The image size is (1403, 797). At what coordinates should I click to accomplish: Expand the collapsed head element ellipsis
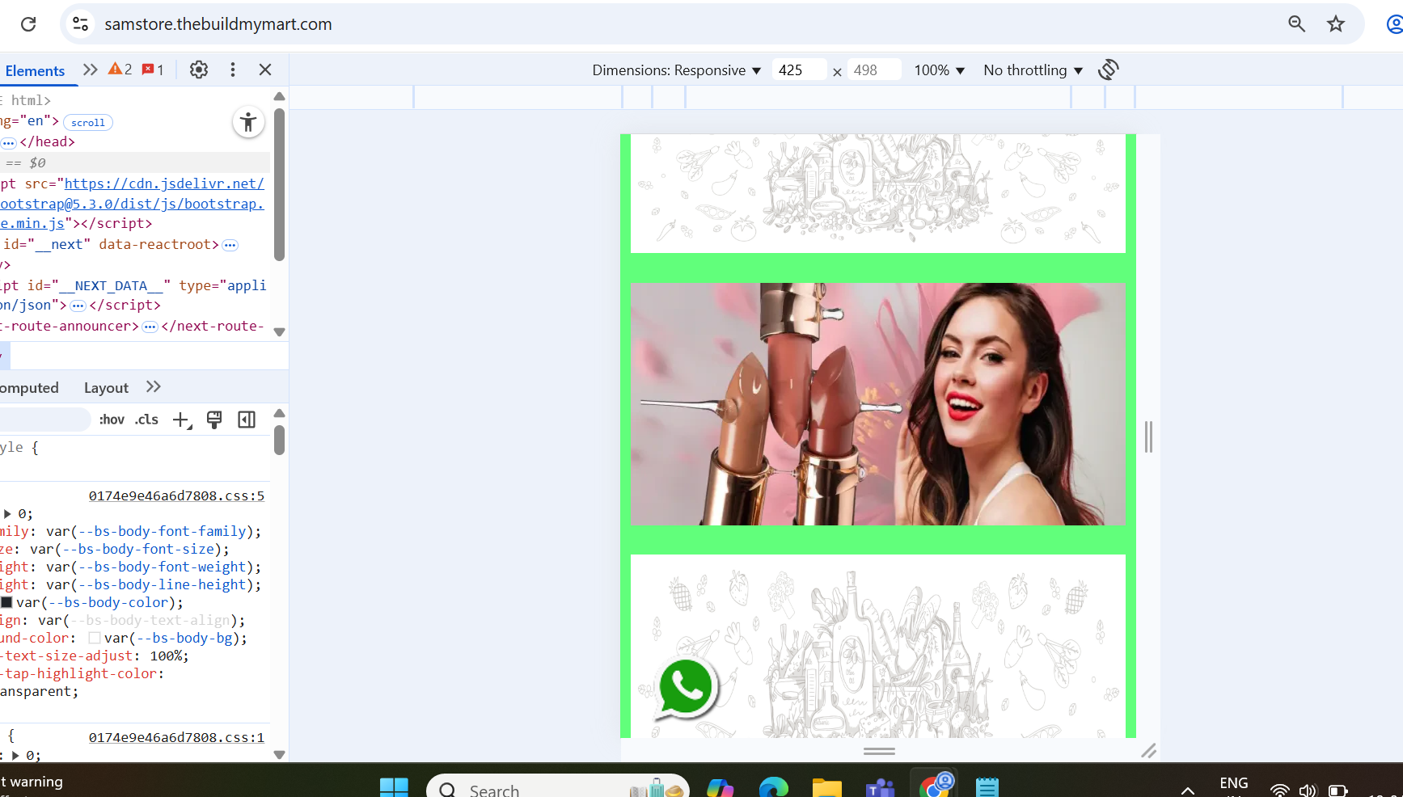[x=9, y=142]
